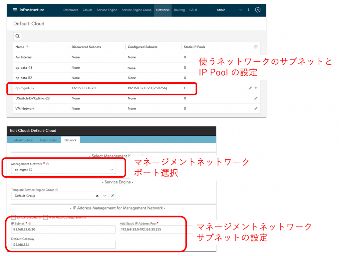Image resolution: width=341 pixels, height=256 pixels.
Task: Focus the Add Static IP Address Pool field
Action: [156, 229]
